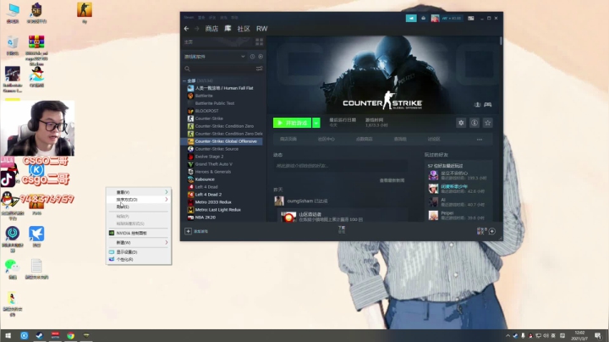The width and height of the screenshot is (609, 342).
Task: Open CS:GO manage gear icon
Action: (461, 123)
